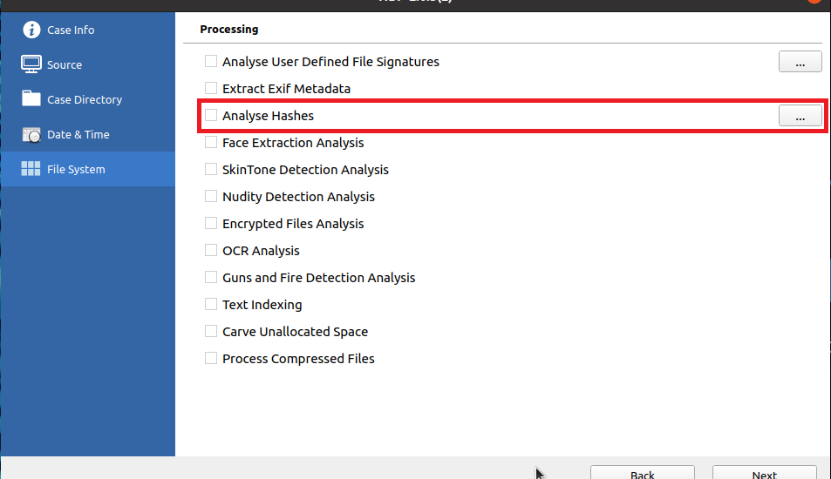Toggle SkinTone Detection Analysis checkbox

click(211, 169)
